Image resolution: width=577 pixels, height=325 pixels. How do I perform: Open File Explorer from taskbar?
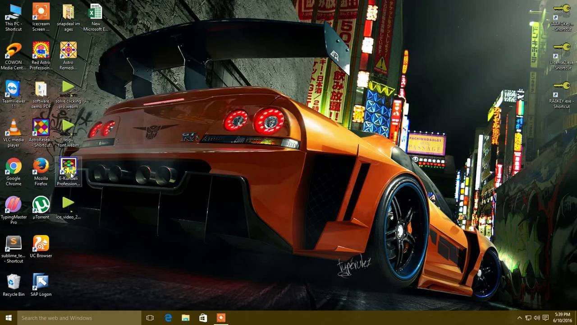click(x=186, y=318)
